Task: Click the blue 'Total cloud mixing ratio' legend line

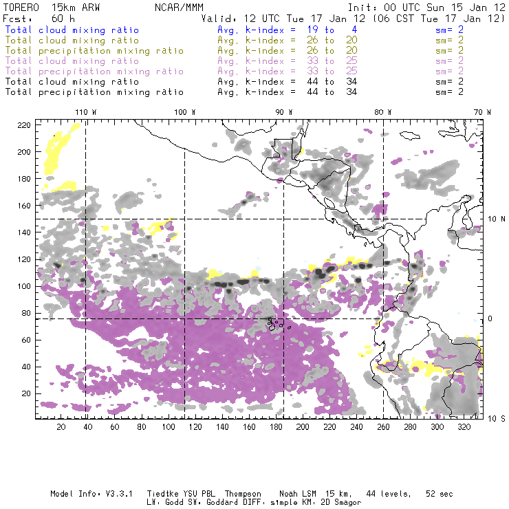Action: coord(72,30)
